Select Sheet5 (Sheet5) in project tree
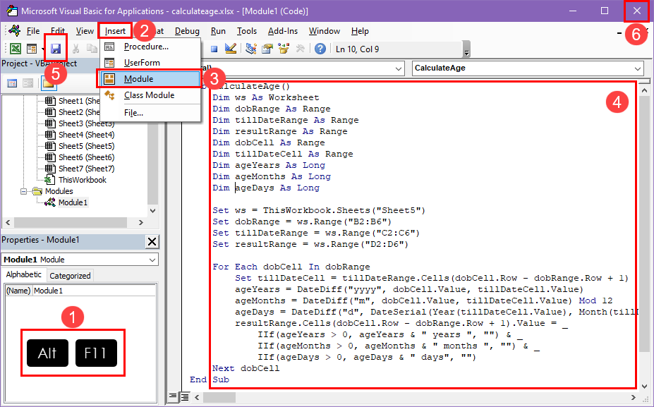Image resolution: width=654 pixels, height=407 pixels. [x=86, y=146]
